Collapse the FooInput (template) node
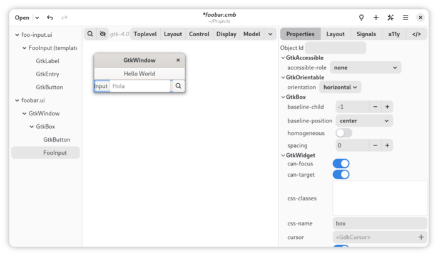 (24, 48)
